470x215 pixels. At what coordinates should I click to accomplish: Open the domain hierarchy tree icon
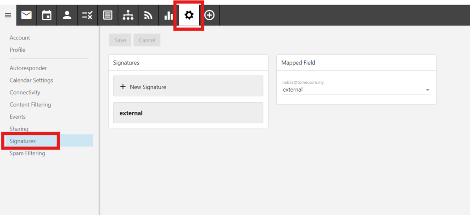[x=128, y=16]
